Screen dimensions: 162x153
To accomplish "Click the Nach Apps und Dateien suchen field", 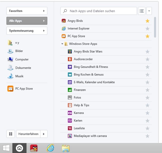I will click(x=99, y=11).
